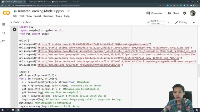Screen dimensions: 200x112
Task: Click the notebook title Transfer Learning Mode 1.ipynb
Action: point(41,11)
